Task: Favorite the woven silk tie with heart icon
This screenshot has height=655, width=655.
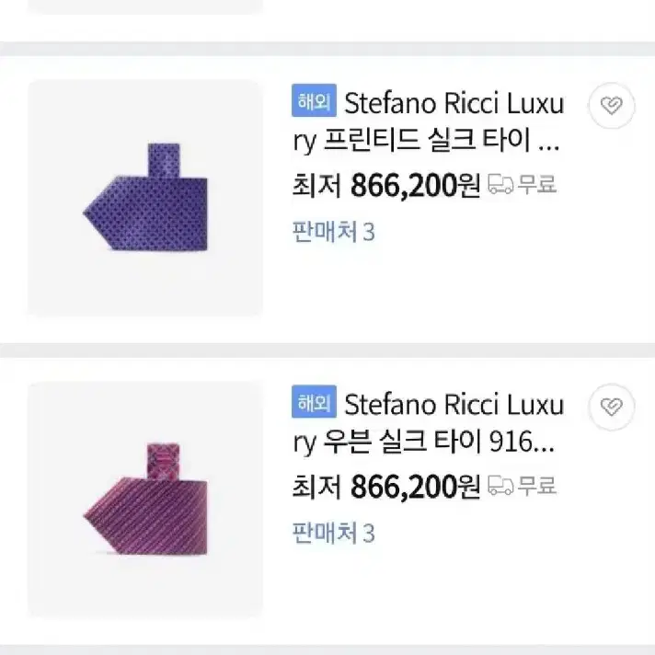Action: tap(612, 407)
